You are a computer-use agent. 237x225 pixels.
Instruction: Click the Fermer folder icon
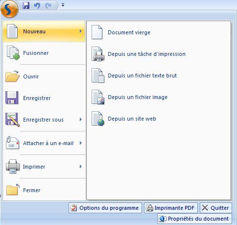(x=13, y=190)
